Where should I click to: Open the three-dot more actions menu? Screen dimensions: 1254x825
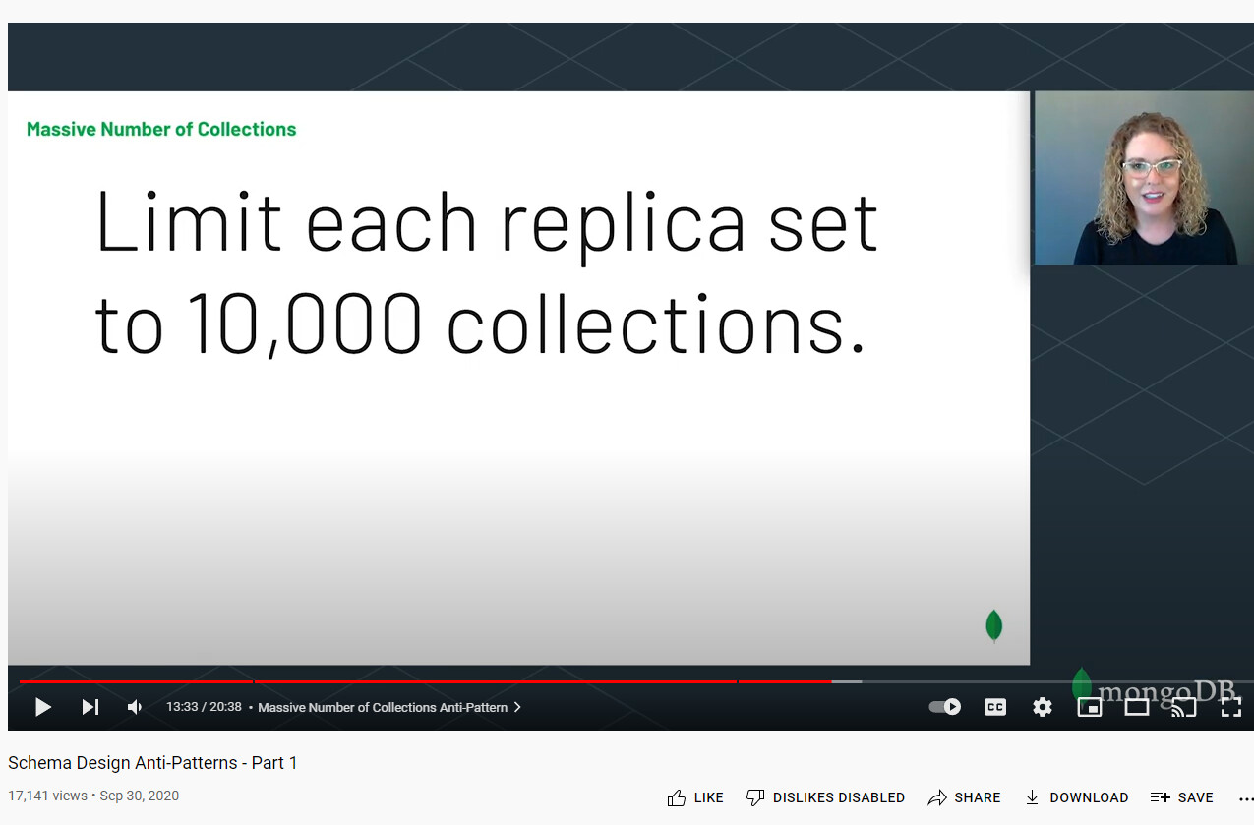coord(1245,798)
